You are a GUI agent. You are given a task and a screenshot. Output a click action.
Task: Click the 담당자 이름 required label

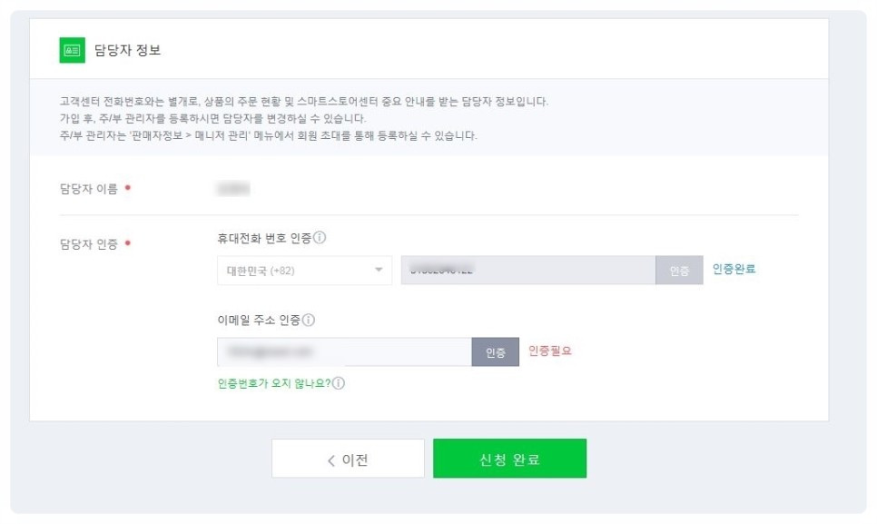coord(89,189)
